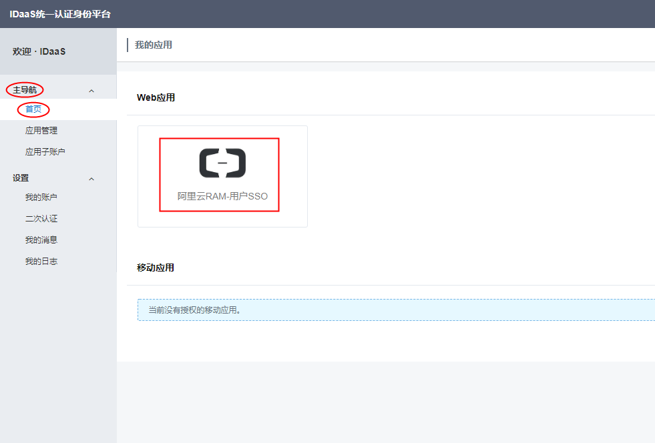Viewport: 655px width, 443px height.
Task: Open 应用管理 in the sidebar
Action: (41, 131)
